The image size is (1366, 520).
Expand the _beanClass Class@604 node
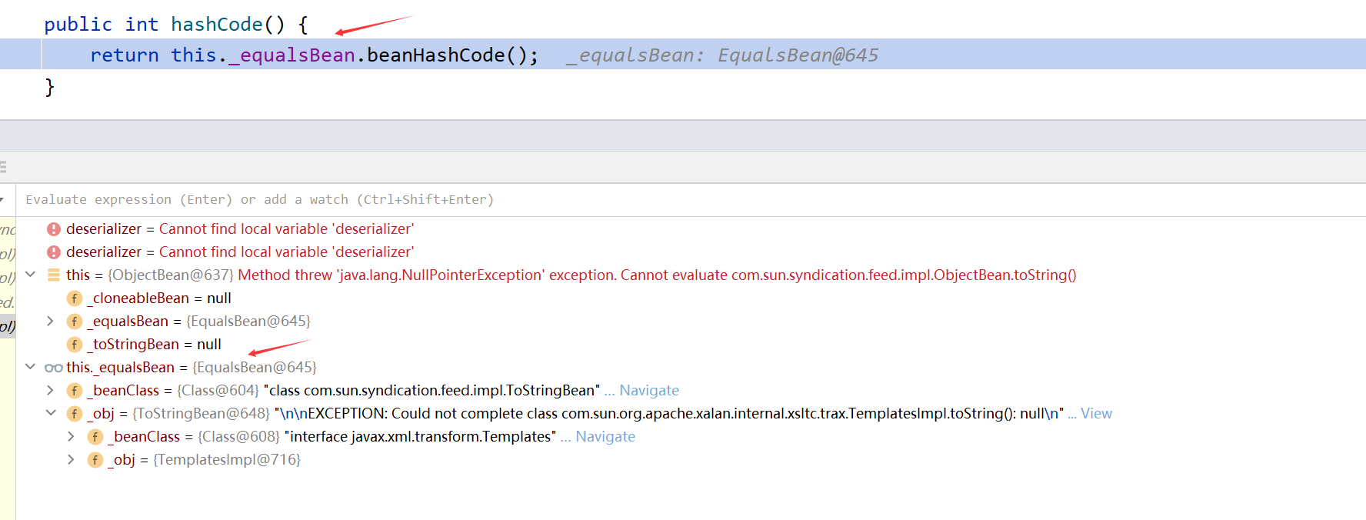(x=50, y=390)
